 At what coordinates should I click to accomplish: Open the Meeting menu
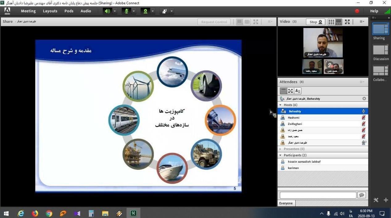pyautogui.click(x=28, y=11)
